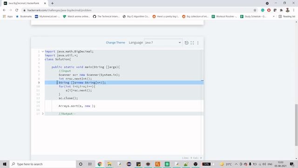This screenshot has width=298, height=168.
Task: Click the for loop line in editor
Action: point(77,86)
